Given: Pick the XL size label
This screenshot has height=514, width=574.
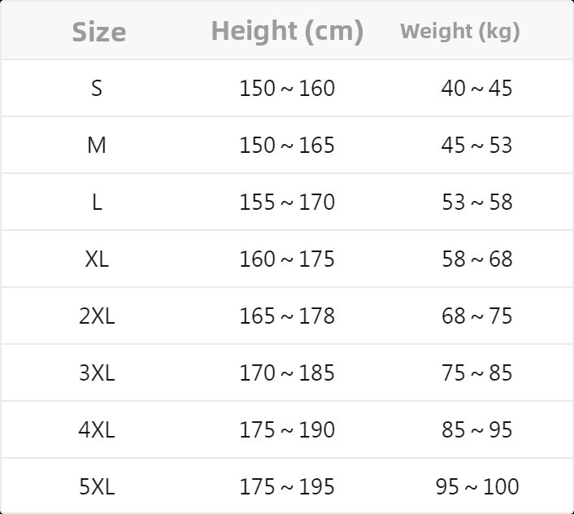Looking at the screenshot, I should (x=97, y=259).
